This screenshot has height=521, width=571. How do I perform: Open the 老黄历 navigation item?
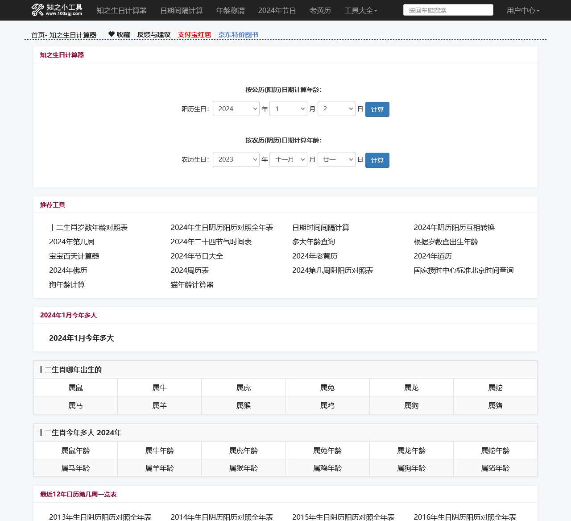[x=320, y=10]
